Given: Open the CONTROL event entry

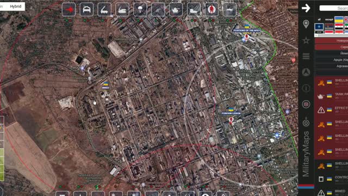Looking at the screenshot, I should [x=331, y=179].
